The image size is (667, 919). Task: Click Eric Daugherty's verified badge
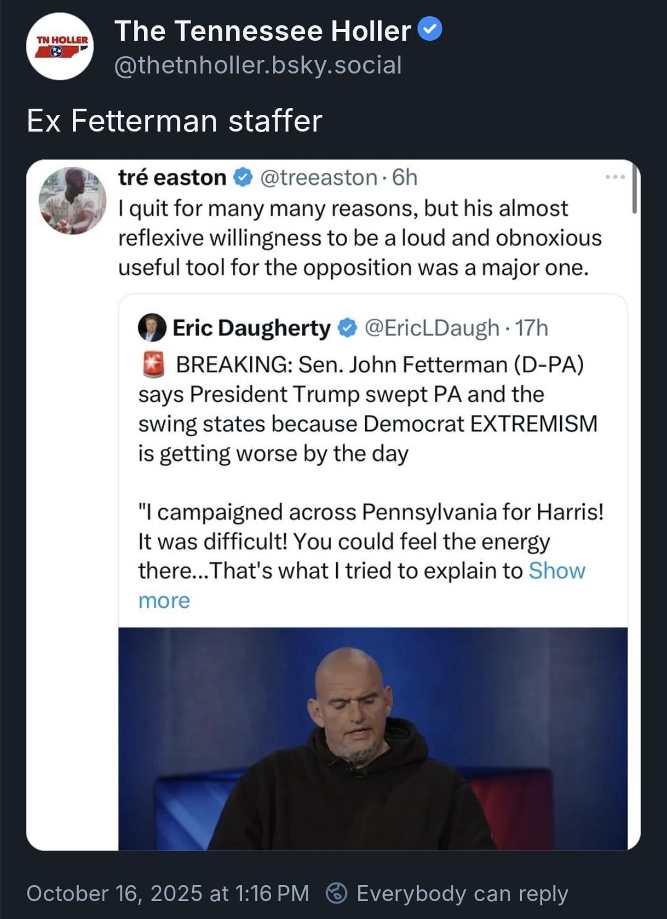pyautogui.click(x=348, y=328)
